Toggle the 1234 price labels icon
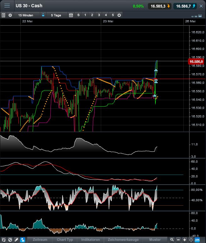Viewport: 206px width, 243px height. point(197,240)
